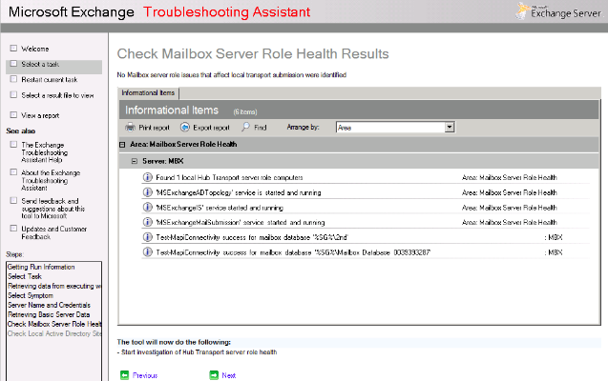Select 'Server Name and Credentials' step
The height and width of the screenshot is (381, 608).
[49, 305]
